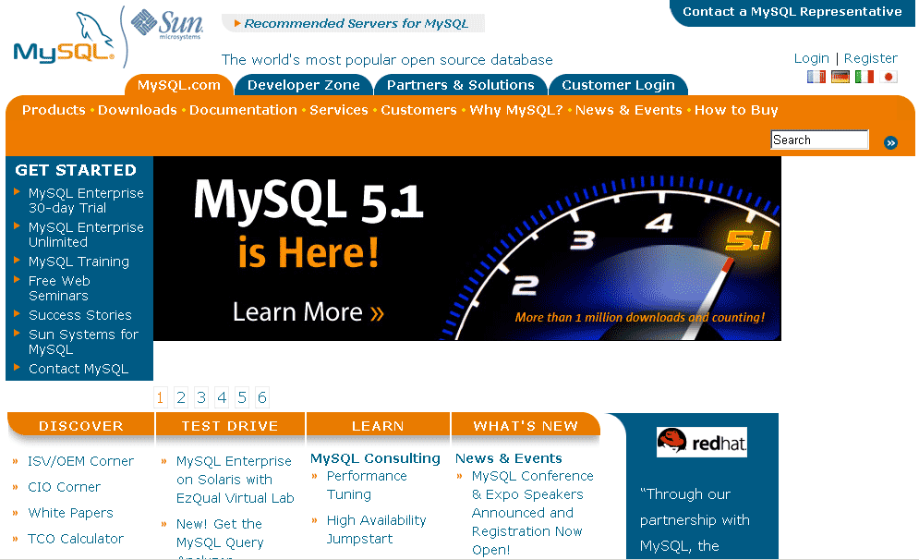This screenshot has height=560, width=919.
Task: Open MySQL Enterprise on Solaris EzQual link
Action: point(235,480)
